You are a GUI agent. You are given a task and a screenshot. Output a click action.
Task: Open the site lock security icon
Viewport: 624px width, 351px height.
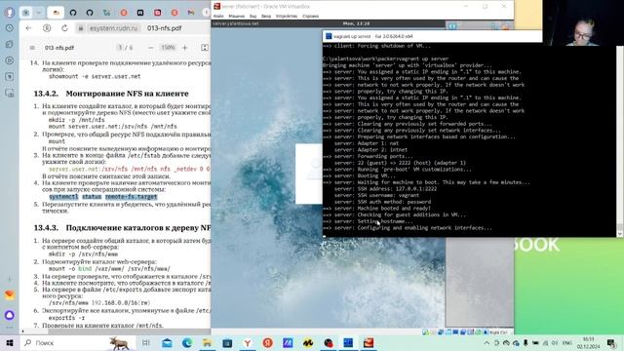click(x=81, y=28)
